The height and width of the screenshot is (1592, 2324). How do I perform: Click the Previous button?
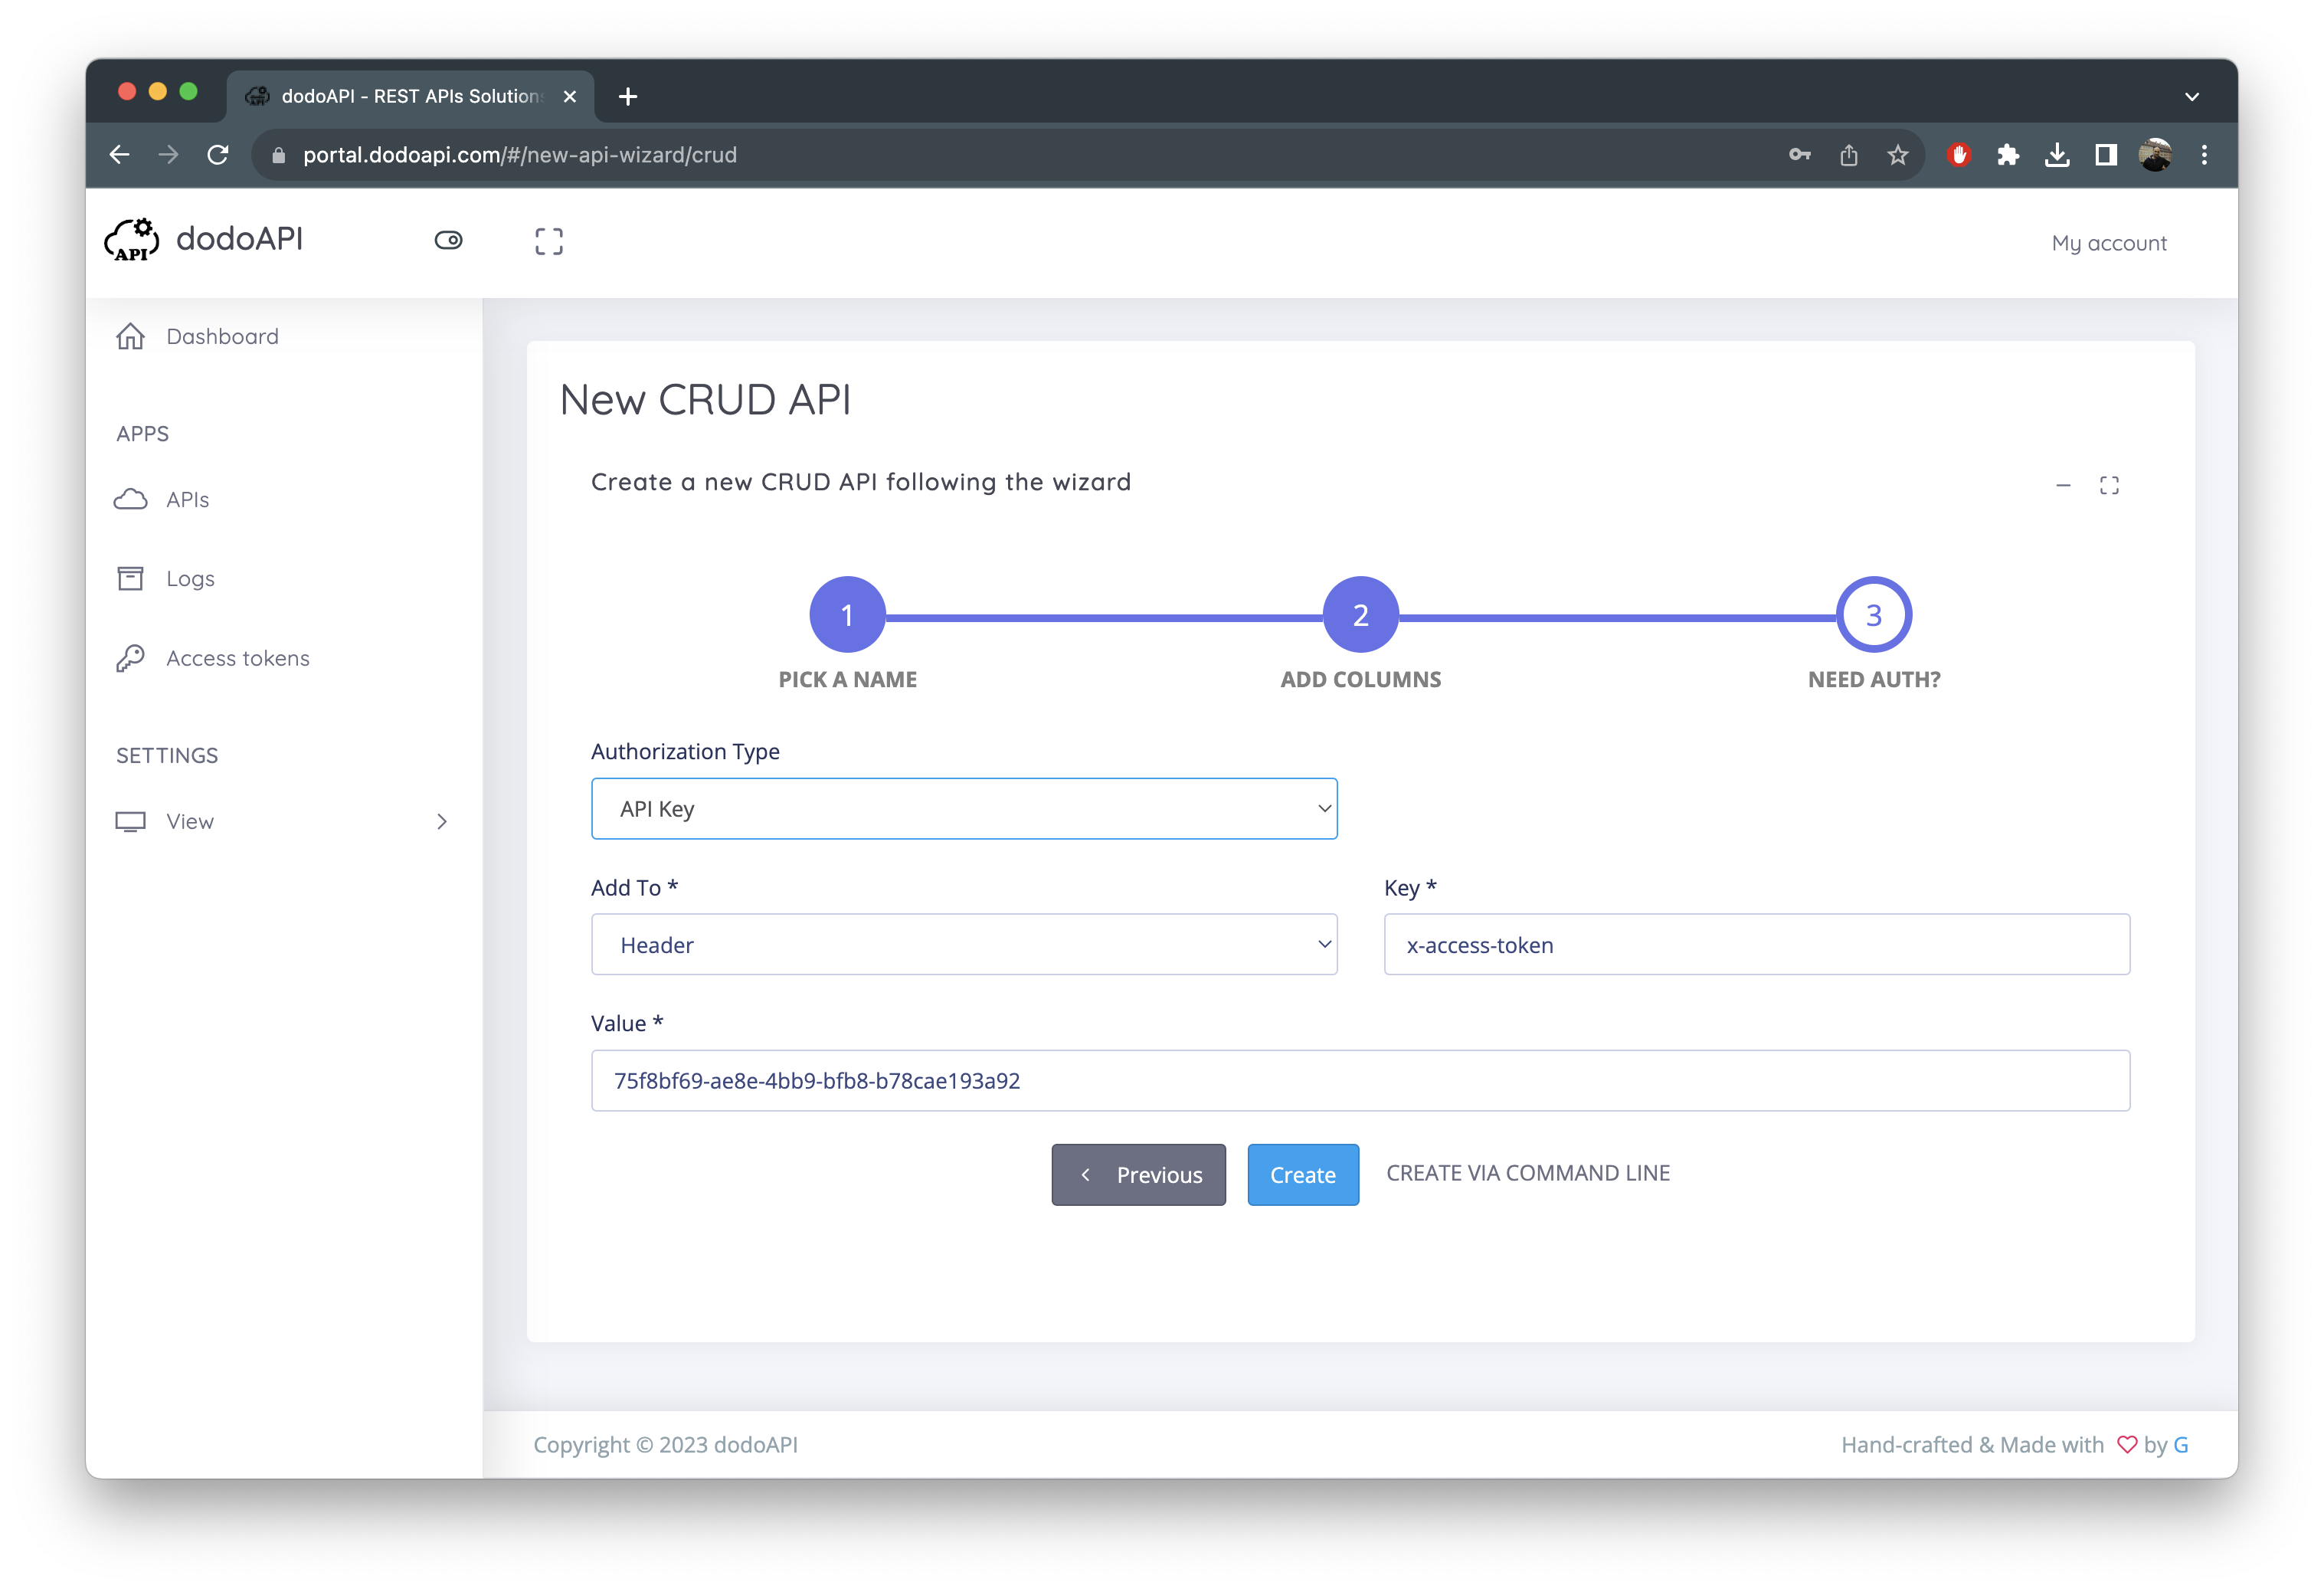1138,1174
